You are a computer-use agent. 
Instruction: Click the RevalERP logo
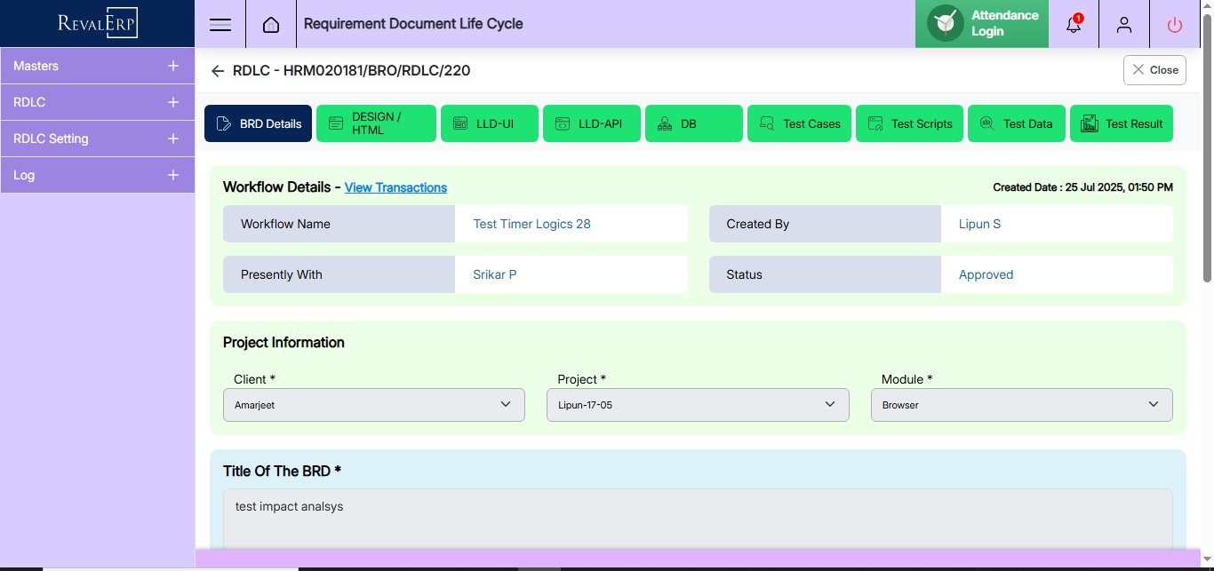98,23
